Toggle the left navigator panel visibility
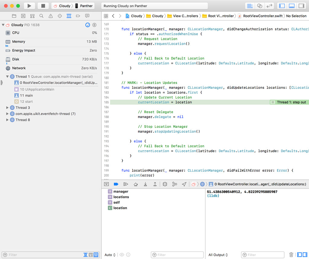 [282, 6]
